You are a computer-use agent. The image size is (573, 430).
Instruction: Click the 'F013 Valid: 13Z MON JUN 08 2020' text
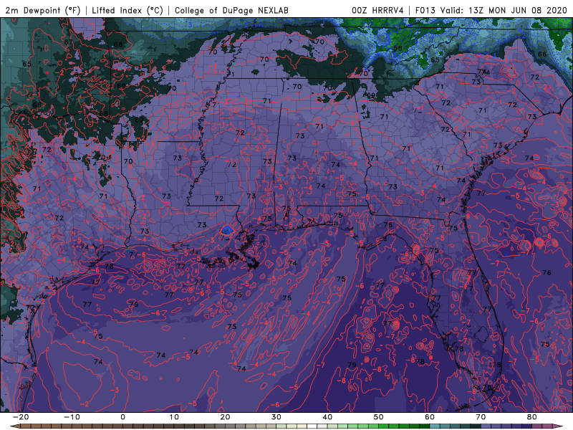[x=491, y=10]
